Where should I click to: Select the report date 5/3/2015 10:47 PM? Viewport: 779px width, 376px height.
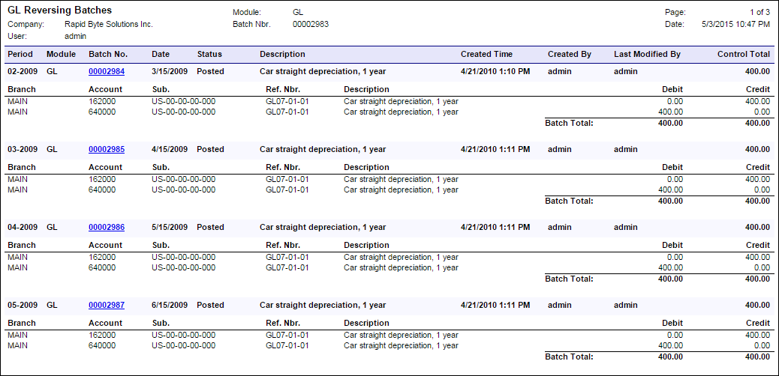(x=735, y=24)
